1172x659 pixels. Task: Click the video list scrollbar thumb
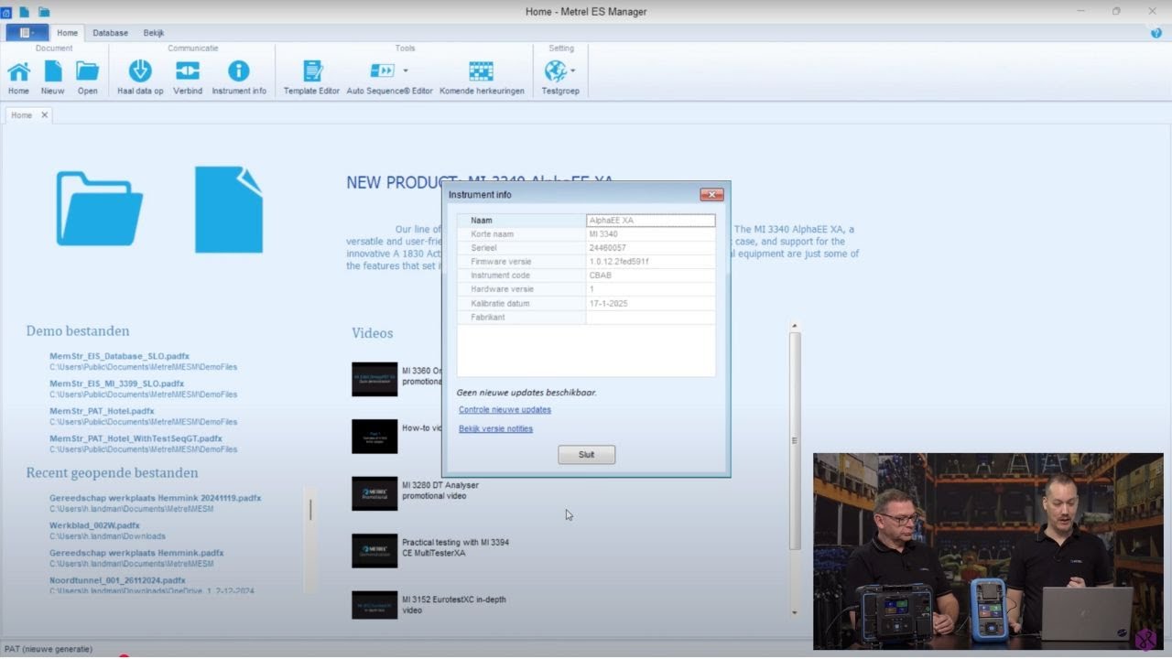coord(795,441)
